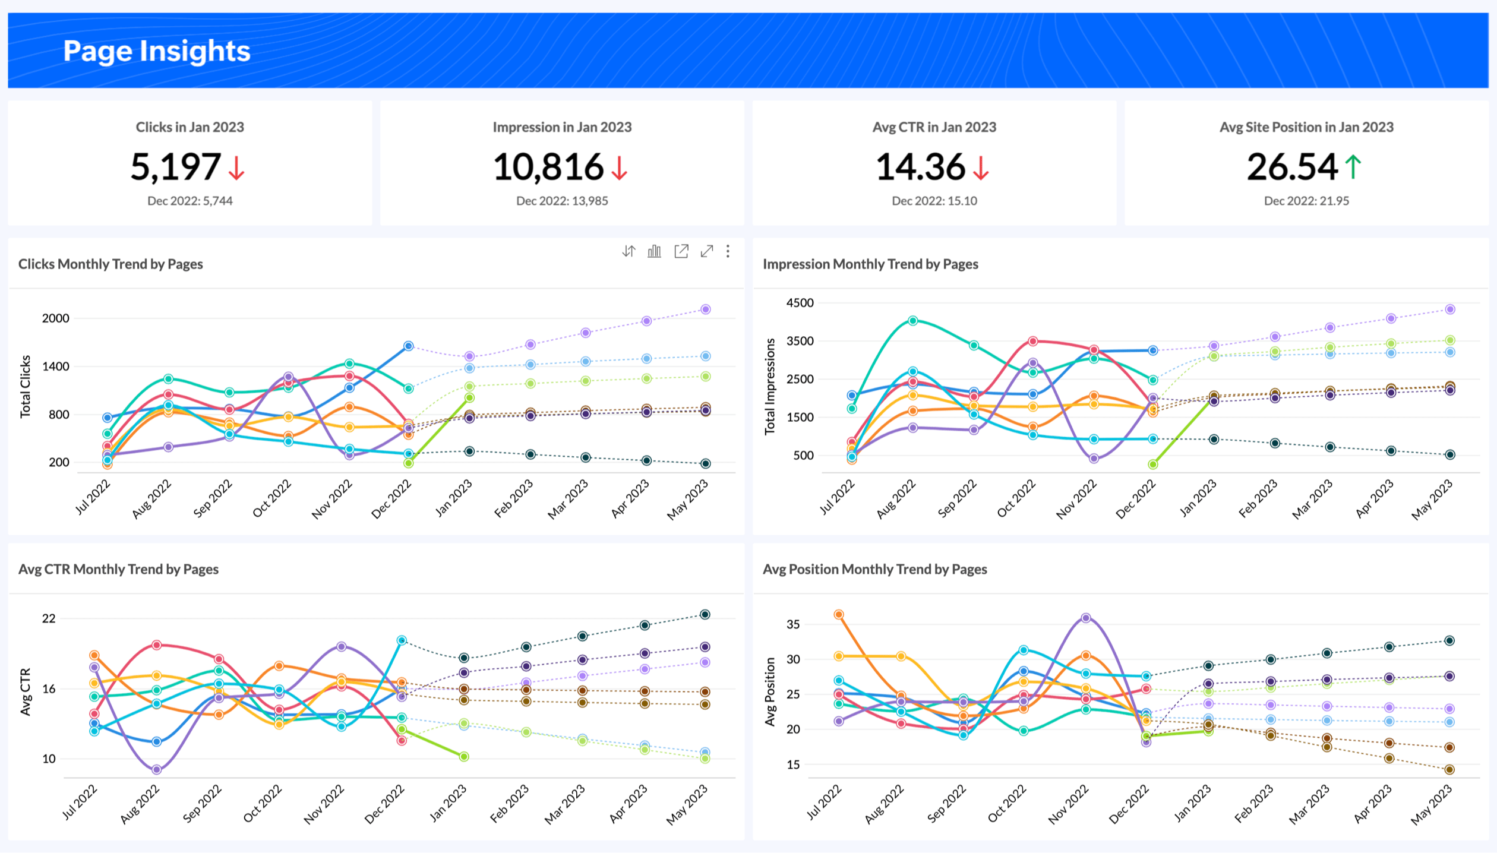Click the green up arrow beside 26.54
The width and height of the screenshot is (1497, 853).
[1353, 167]
